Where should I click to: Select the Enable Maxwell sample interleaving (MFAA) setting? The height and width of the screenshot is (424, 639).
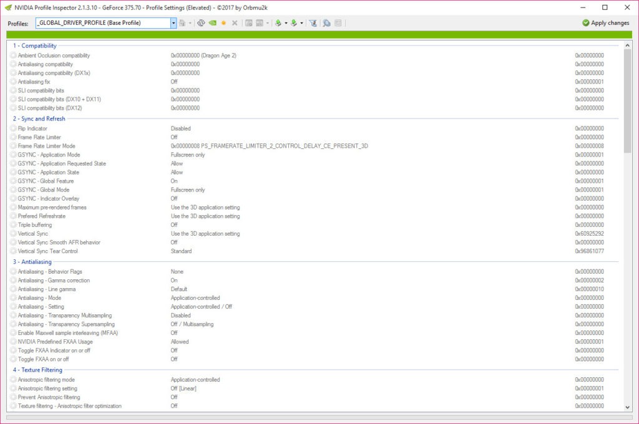pyautogui.click(x=68, y=333)
